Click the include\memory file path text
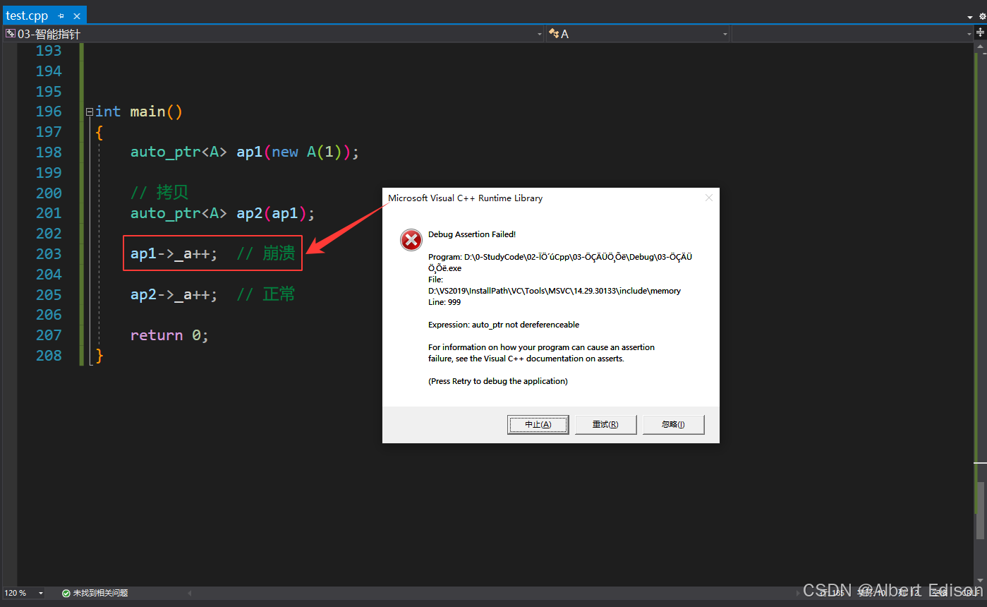The height and width of the screenshot is (607, 987). pos(555,291)
